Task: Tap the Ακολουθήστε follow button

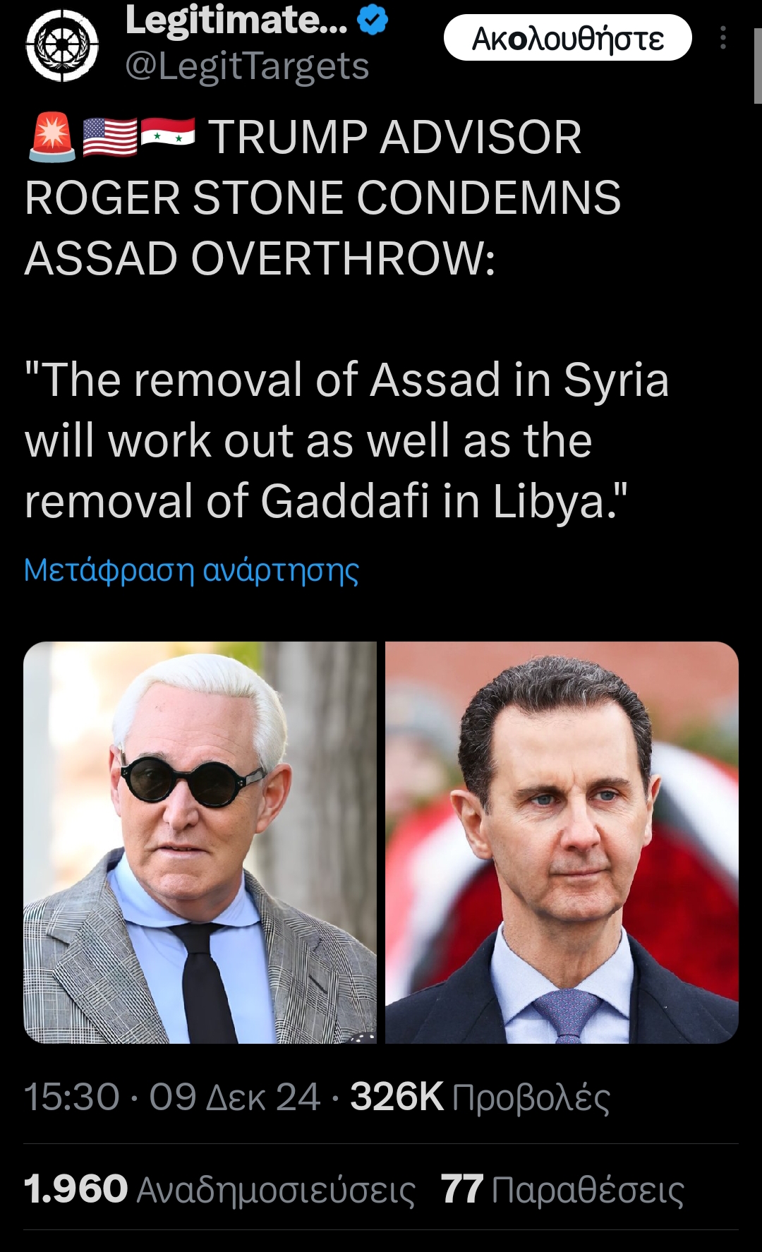Action: (x=567, y=38)
